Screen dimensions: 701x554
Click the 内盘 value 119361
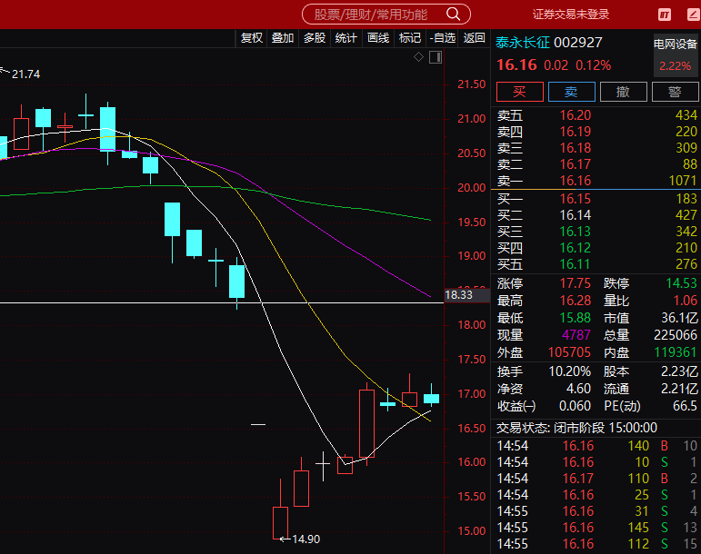tap(676, 352)
